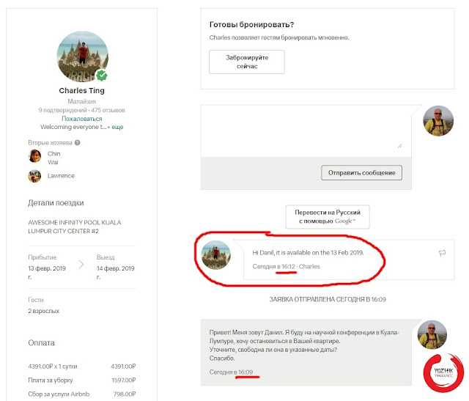Open co-host Chin Wai's avatar
This screenshot has height=401, width=469.
pos(34,156)
